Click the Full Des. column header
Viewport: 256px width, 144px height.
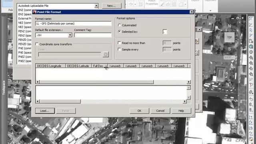[x=100, y=66]
